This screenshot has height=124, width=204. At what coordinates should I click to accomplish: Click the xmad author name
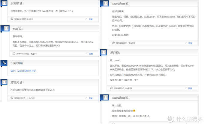16,29
